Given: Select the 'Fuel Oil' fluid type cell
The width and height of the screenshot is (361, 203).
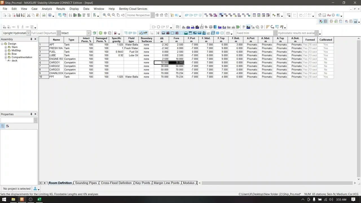Looking at the screenshot, I should coord(131,52).
